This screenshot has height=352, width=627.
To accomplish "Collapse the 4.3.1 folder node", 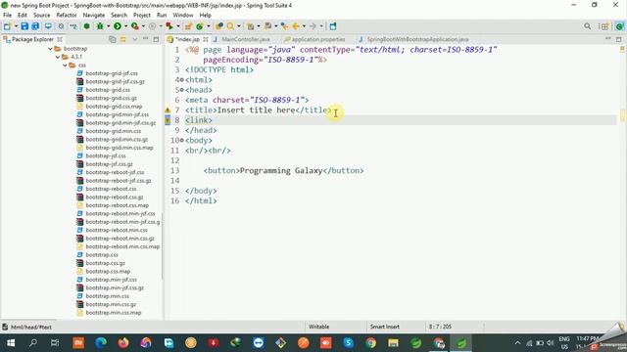I will [58, 57].
